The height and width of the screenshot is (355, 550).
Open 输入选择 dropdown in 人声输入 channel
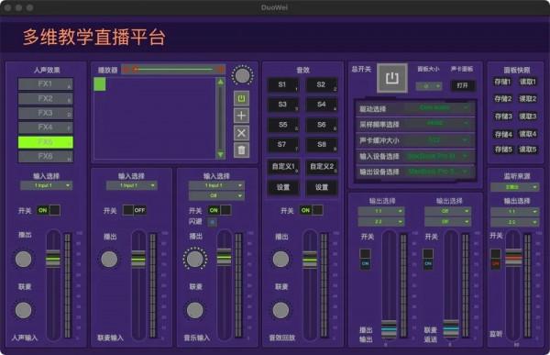47,185
